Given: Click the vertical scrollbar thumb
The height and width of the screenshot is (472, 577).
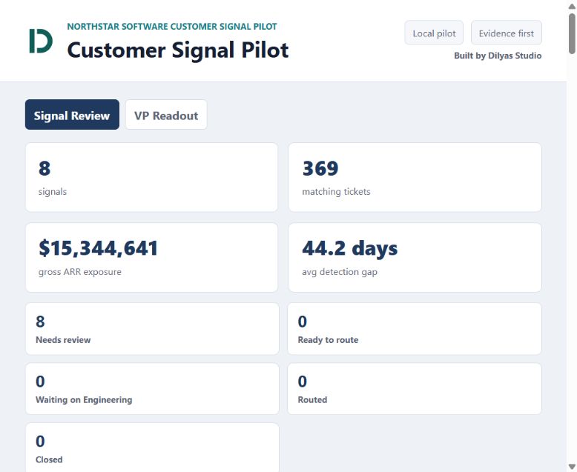Looking at the screenshot, I should [572, 34].
